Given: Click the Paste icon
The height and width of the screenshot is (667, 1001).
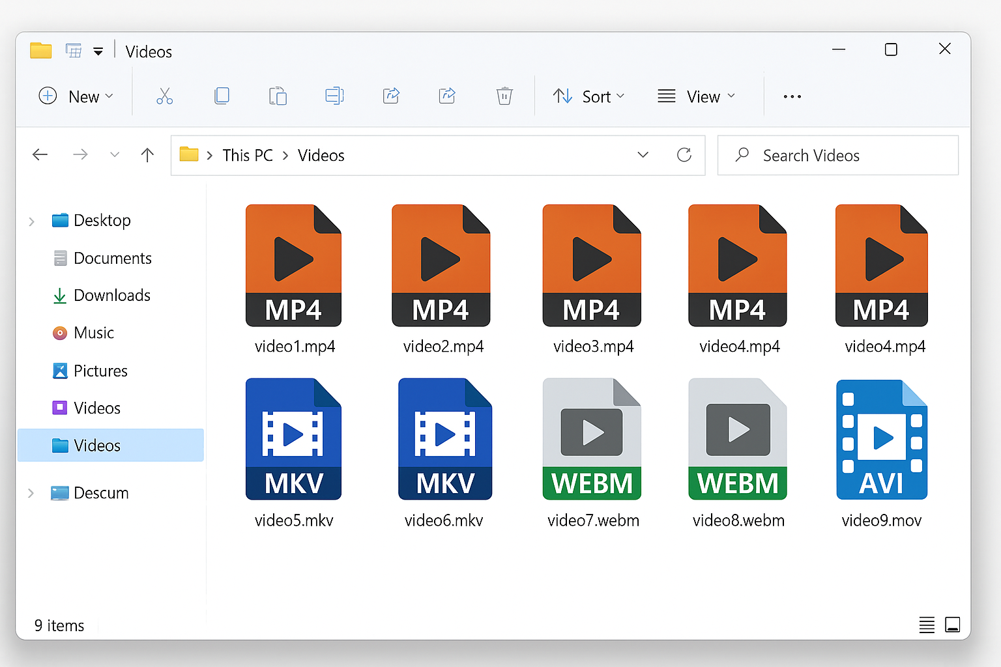Looking at the screenshot, I should 278,96.
